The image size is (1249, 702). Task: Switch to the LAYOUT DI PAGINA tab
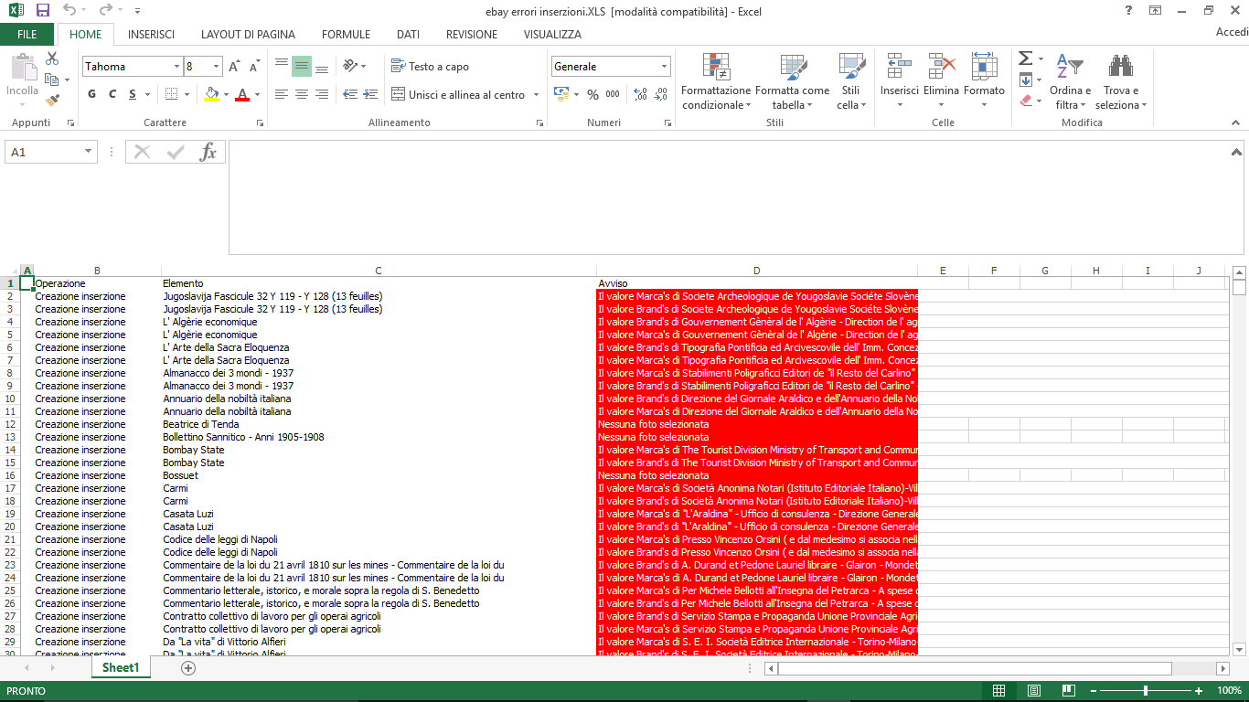coord(248,35)
